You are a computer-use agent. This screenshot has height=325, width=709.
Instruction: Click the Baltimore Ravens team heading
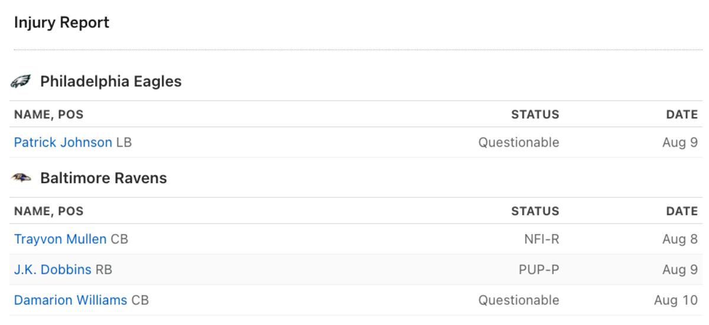tap(103, 178)
